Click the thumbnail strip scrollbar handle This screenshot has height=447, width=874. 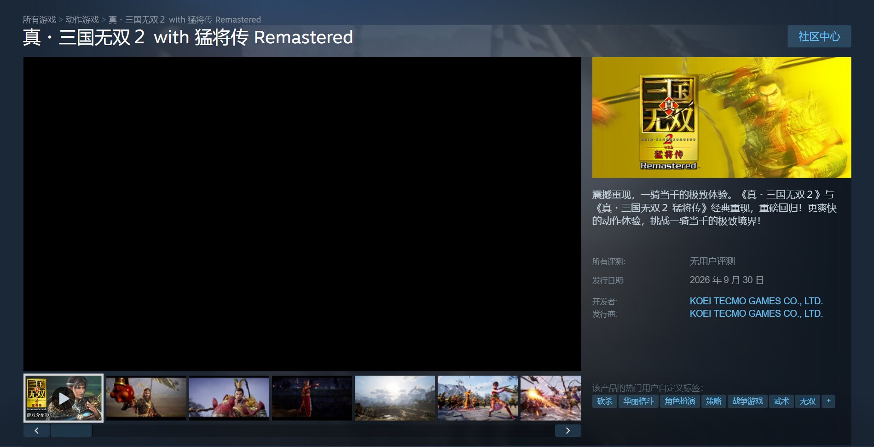point(71,430)
